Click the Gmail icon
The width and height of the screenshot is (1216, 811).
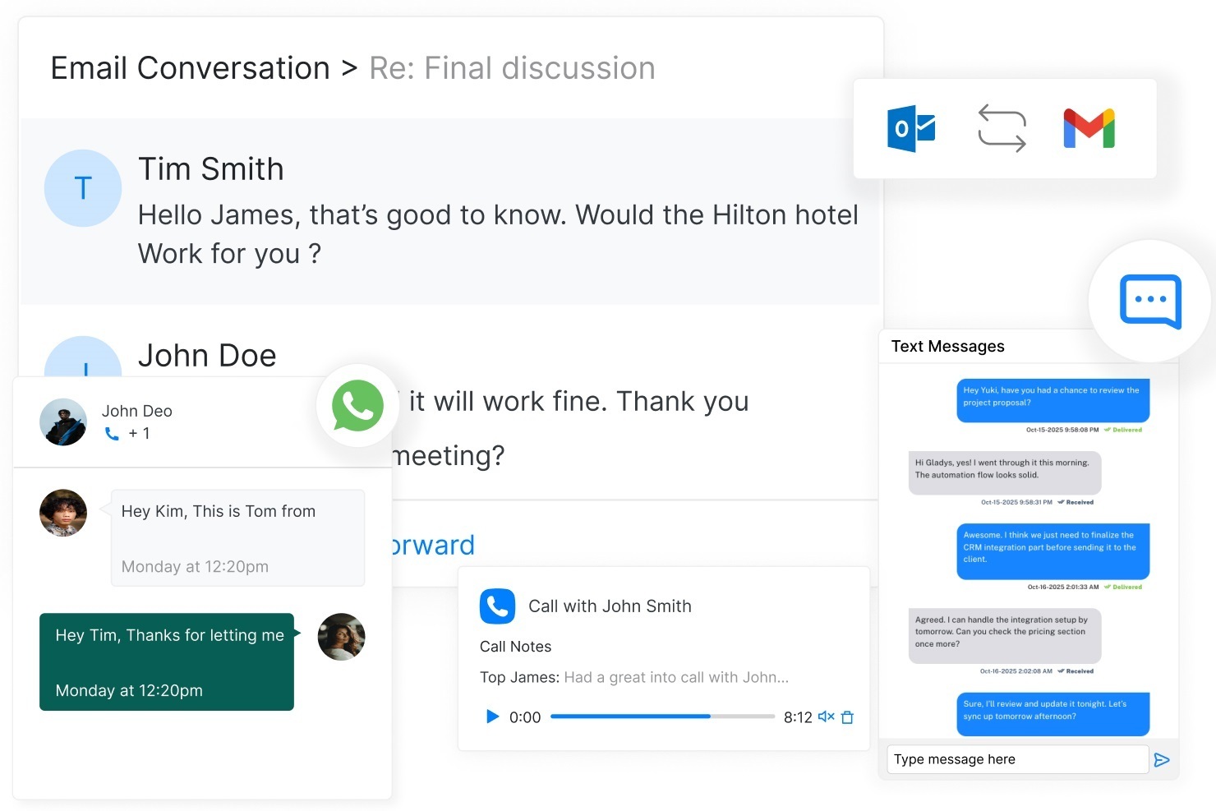point(1089,128)
